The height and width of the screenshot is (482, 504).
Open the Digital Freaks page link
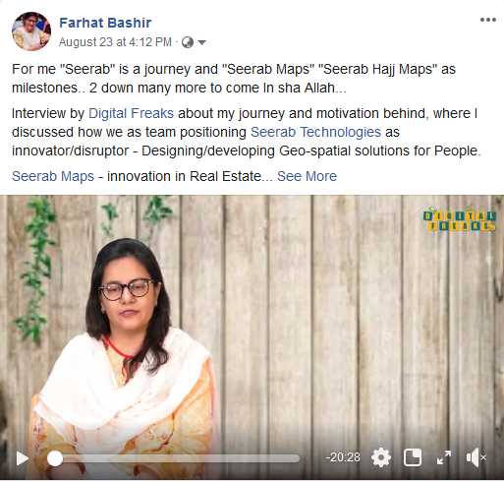pos(131,113)
